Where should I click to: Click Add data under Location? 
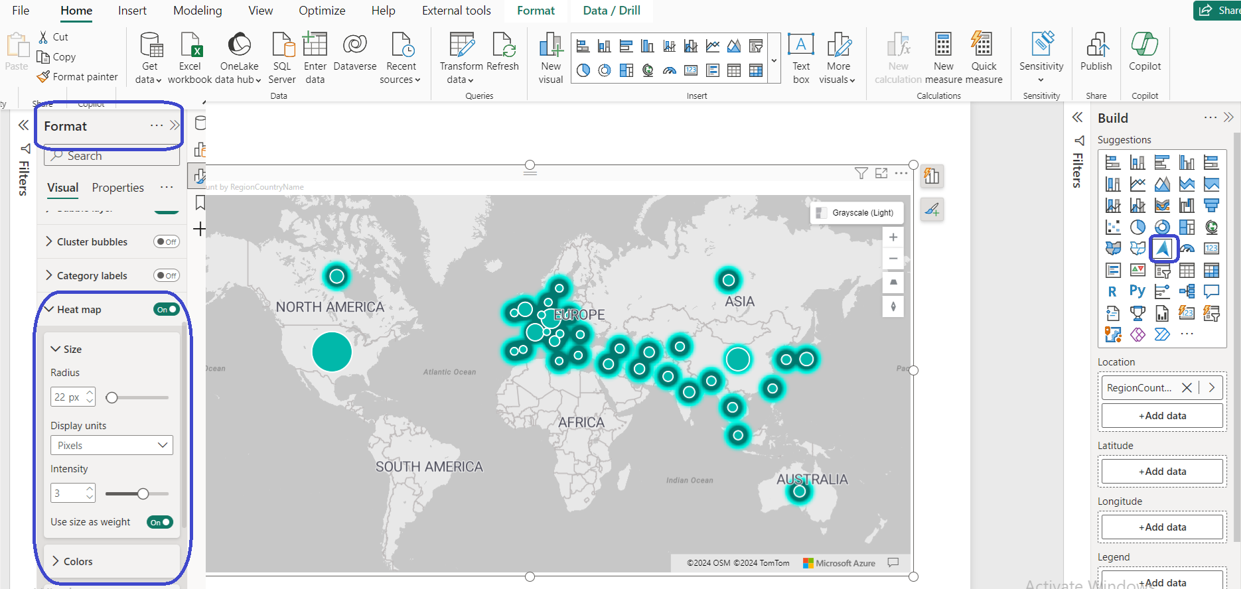pyautogui.click(x=1162, y=416)
